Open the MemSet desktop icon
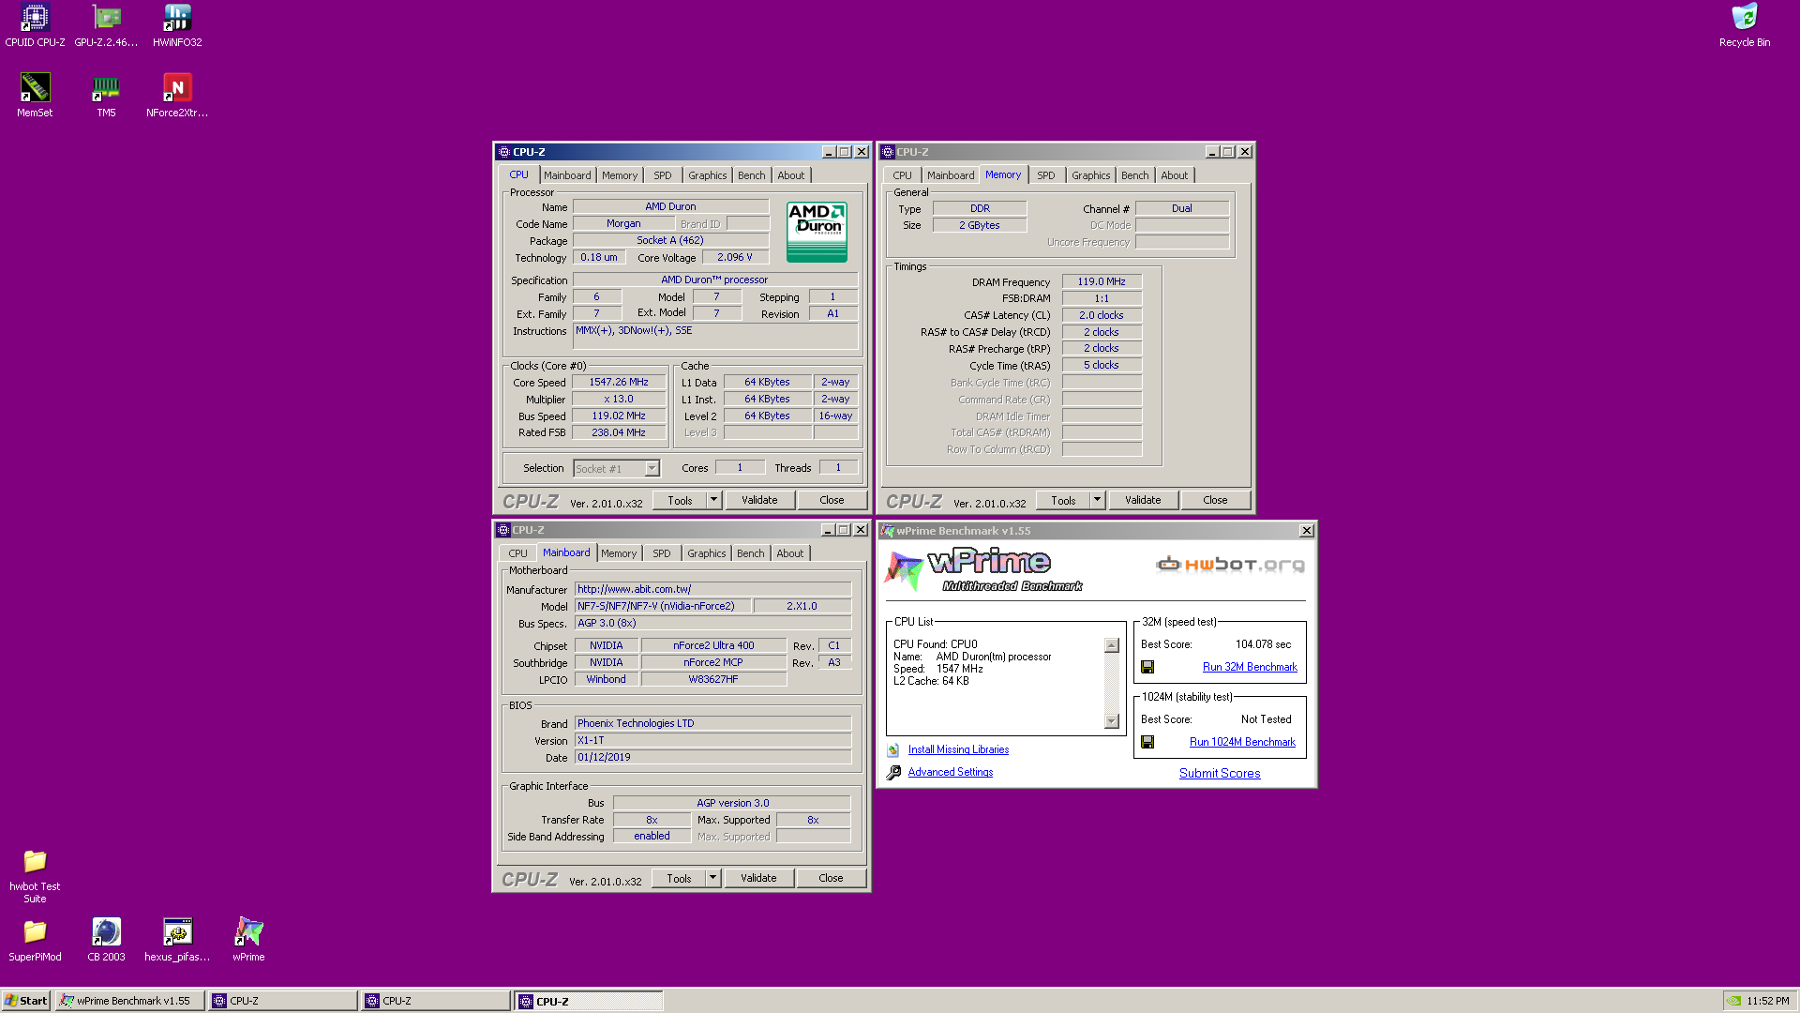Viewport: 1800px width, 1013px height. point(35,96)
